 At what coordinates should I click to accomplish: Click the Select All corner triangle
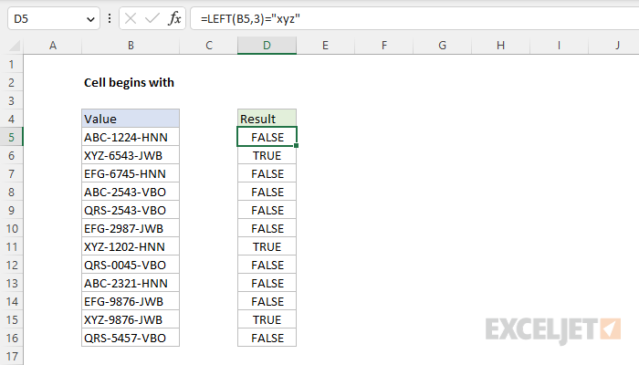(15, 46)
